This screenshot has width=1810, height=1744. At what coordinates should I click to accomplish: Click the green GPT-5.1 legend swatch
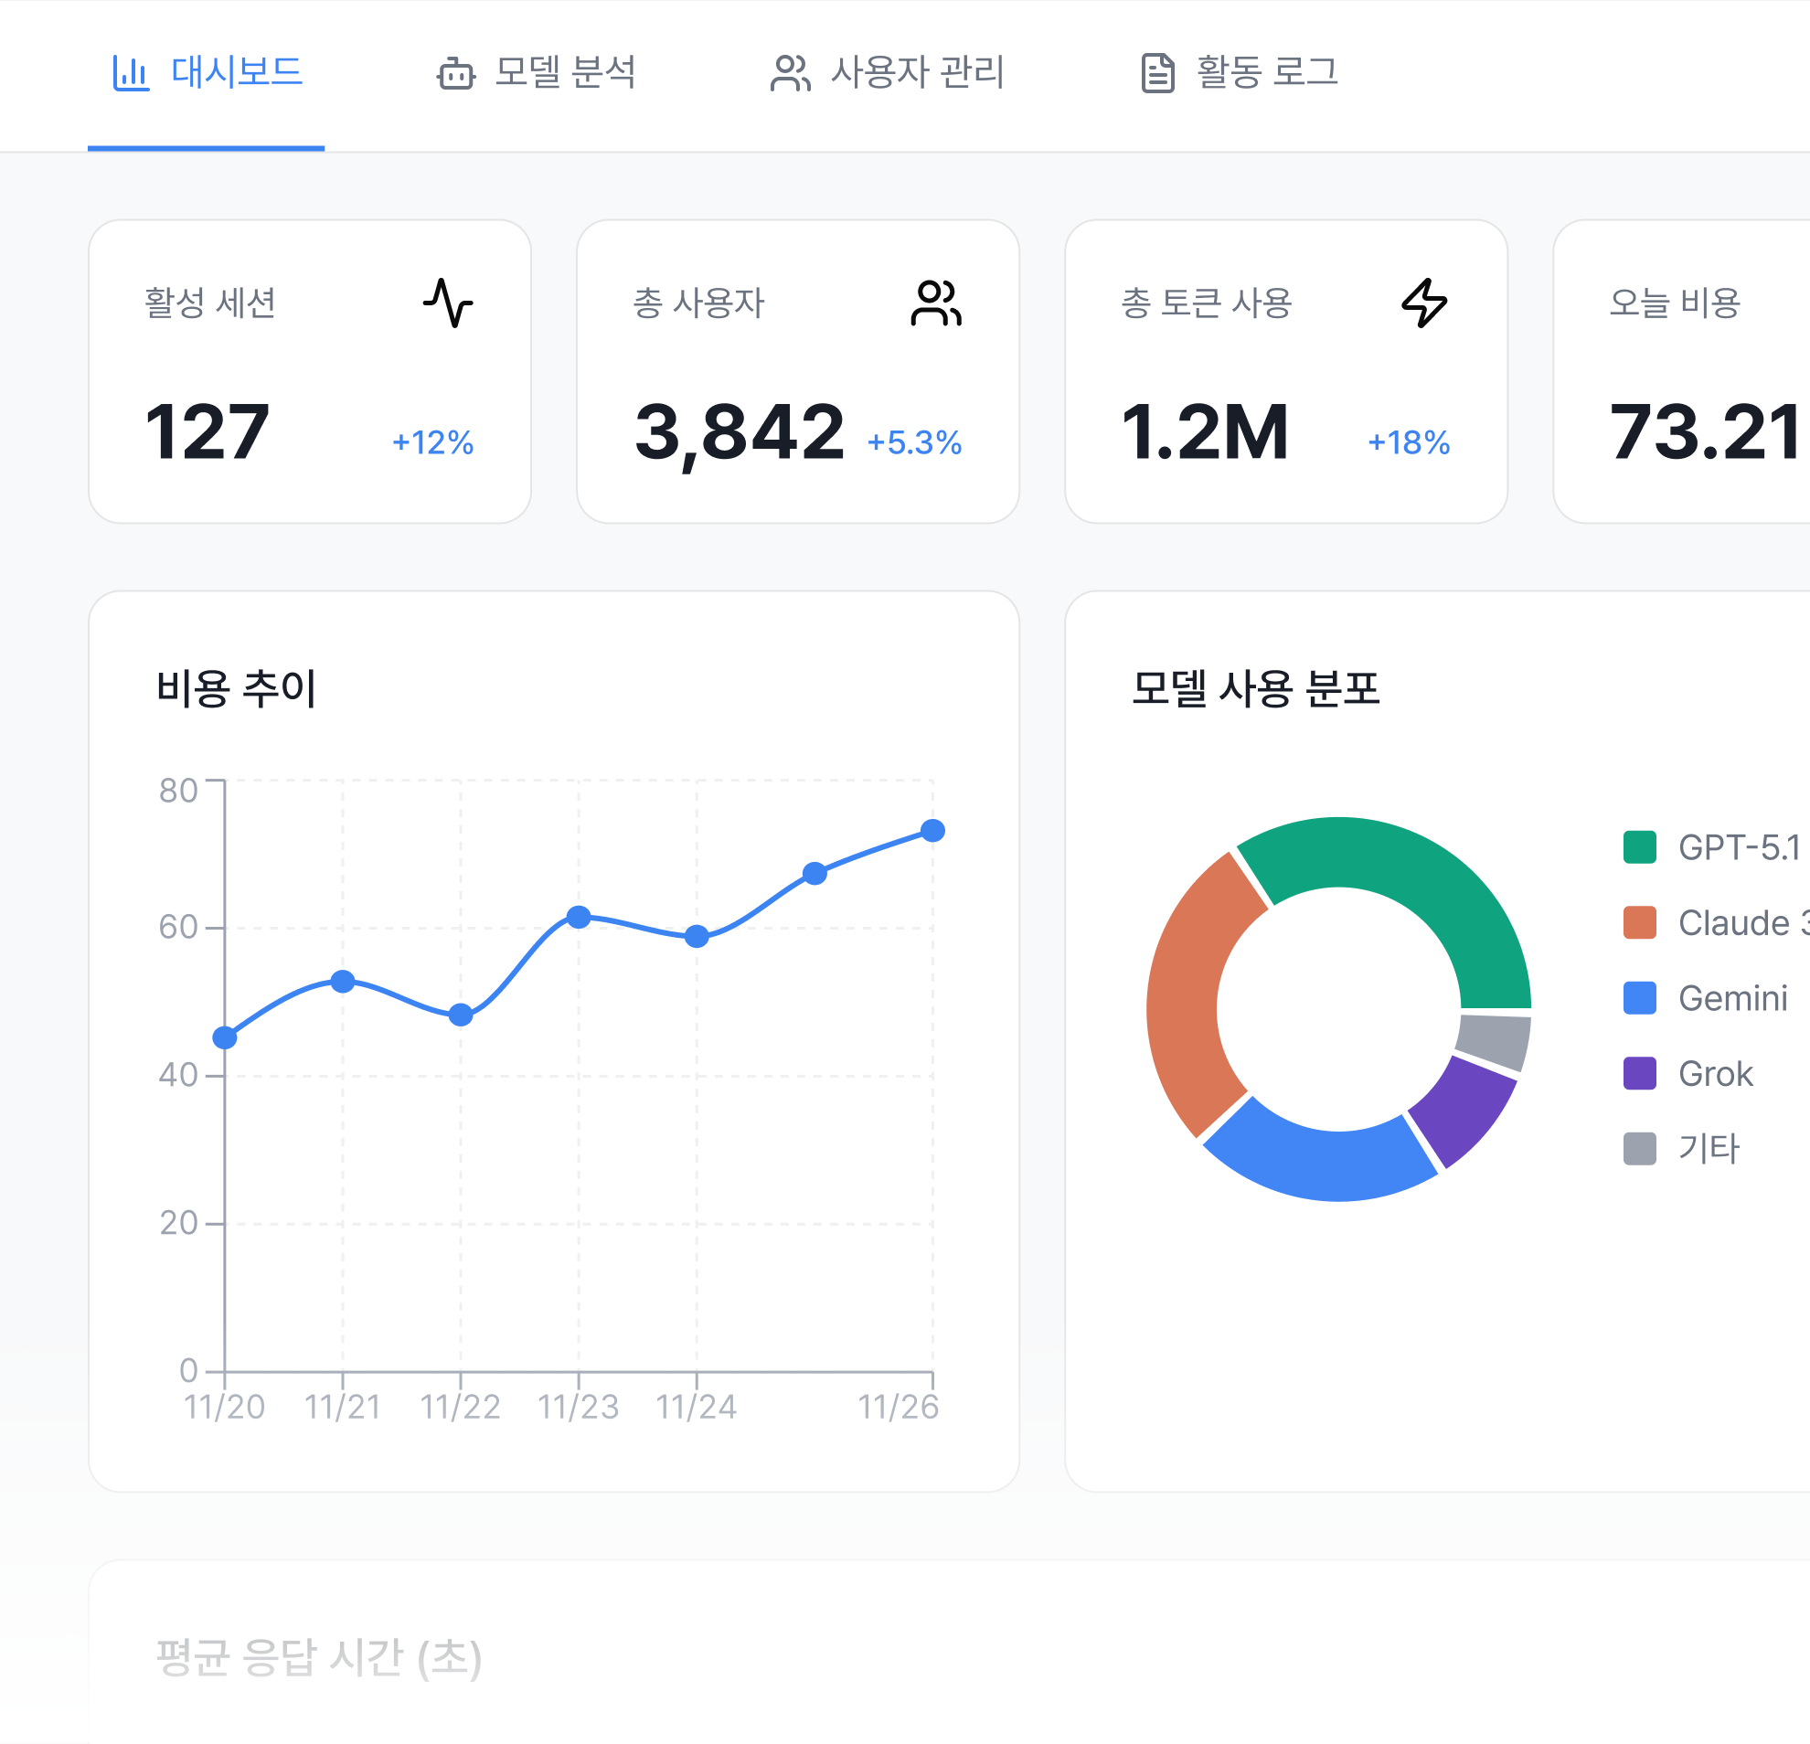click(x=1639, y=847)
